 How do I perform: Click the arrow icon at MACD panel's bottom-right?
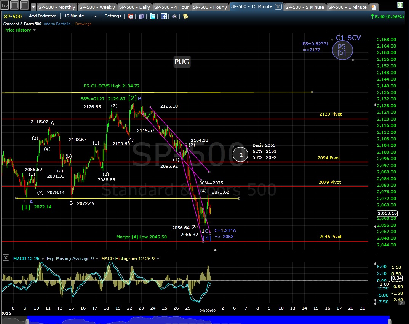point(402,303)
